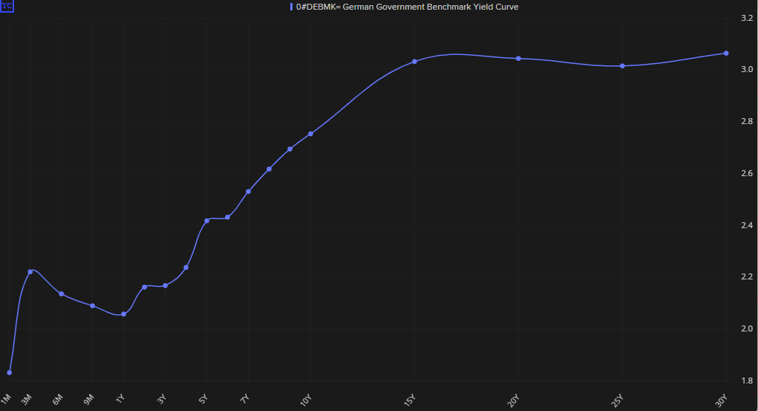Click the blue legend marker beside 0#DEBMK=
Screen dimensions: 758x411
[x=291, y=7]
